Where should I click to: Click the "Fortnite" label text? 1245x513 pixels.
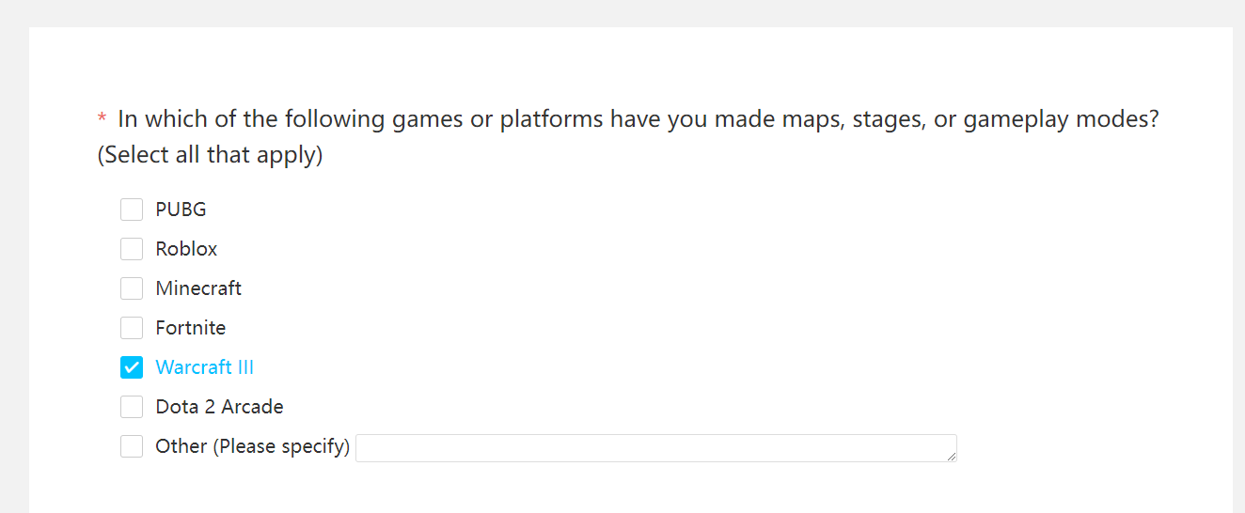point(191,328)
